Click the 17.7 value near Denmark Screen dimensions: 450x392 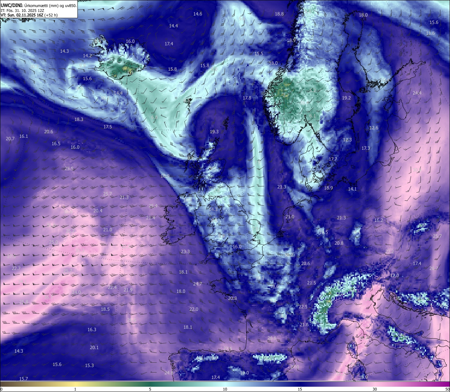click(333, 160)
